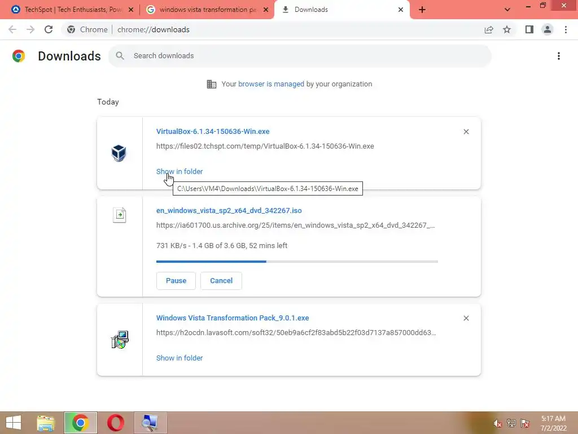Screen dimensions: 578x434
Task: Click the chrome://downloads address bar
Action: tap(154, 29)
